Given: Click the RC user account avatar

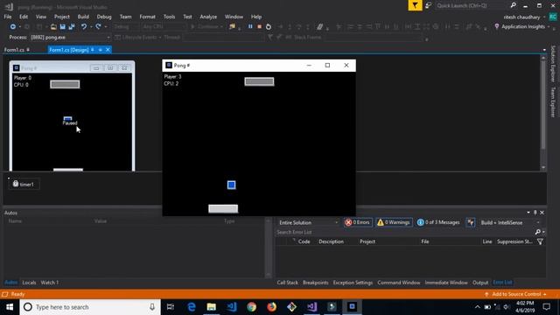Looking at the screenshot, I should pyautogui.click(x=553, y=17).
